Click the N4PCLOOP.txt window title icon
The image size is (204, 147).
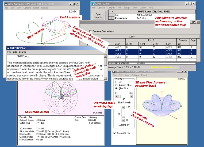8,48
